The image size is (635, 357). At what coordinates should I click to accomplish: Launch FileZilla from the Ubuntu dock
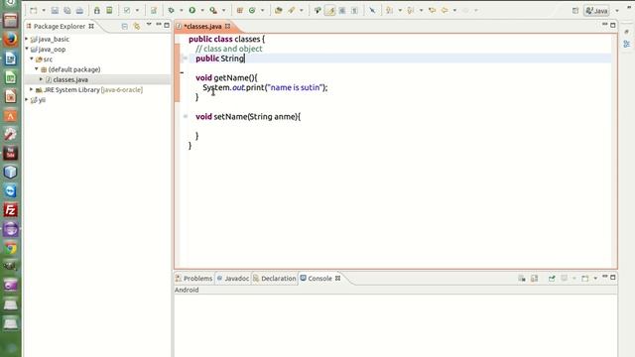11,210
